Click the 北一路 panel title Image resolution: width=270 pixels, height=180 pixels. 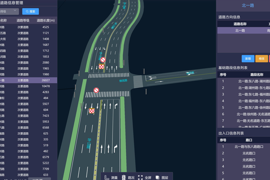coord(247,5)
